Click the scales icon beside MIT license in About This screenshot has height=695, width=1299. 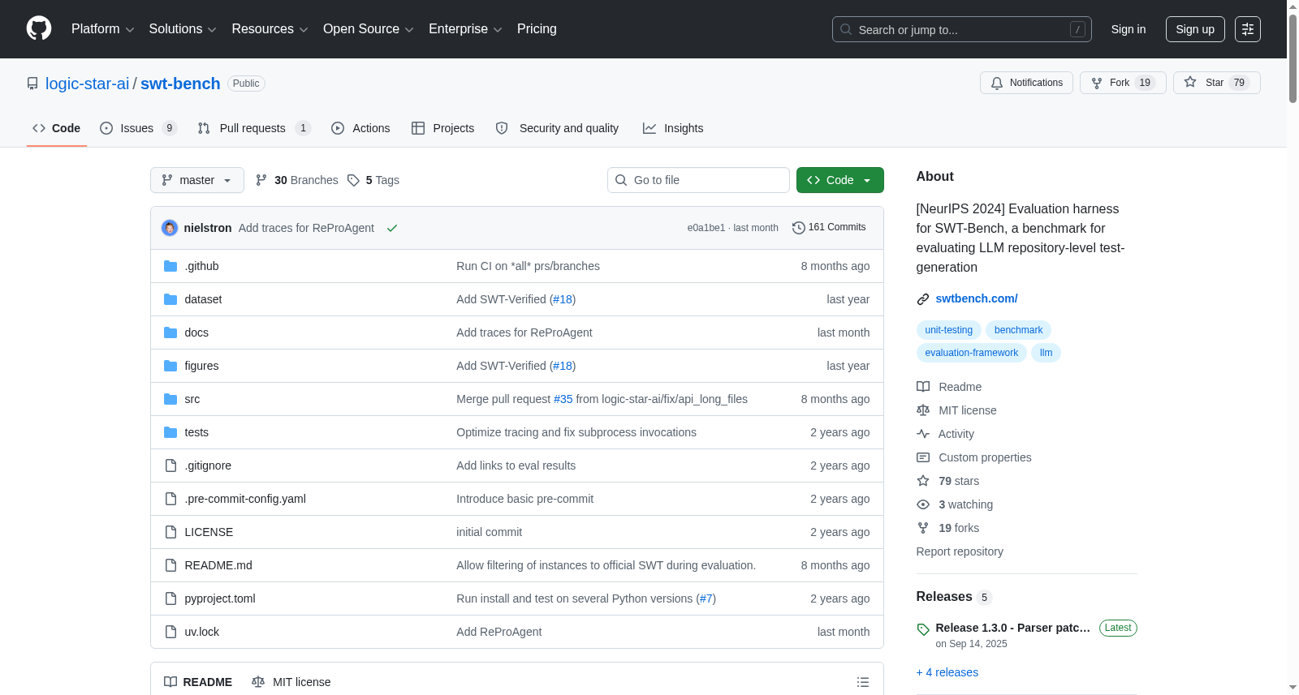(x=923, y=410)
